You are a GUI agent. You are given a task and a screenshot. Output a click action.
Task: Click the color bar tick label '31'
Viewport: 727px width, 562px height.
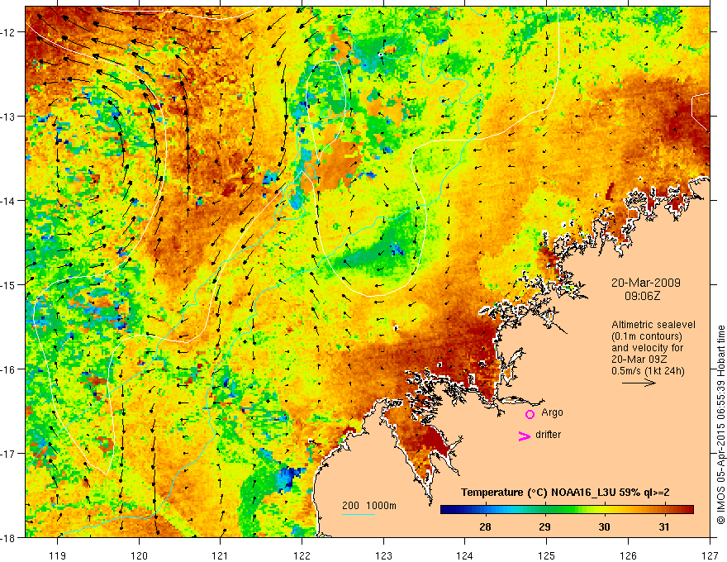point(664,527)
